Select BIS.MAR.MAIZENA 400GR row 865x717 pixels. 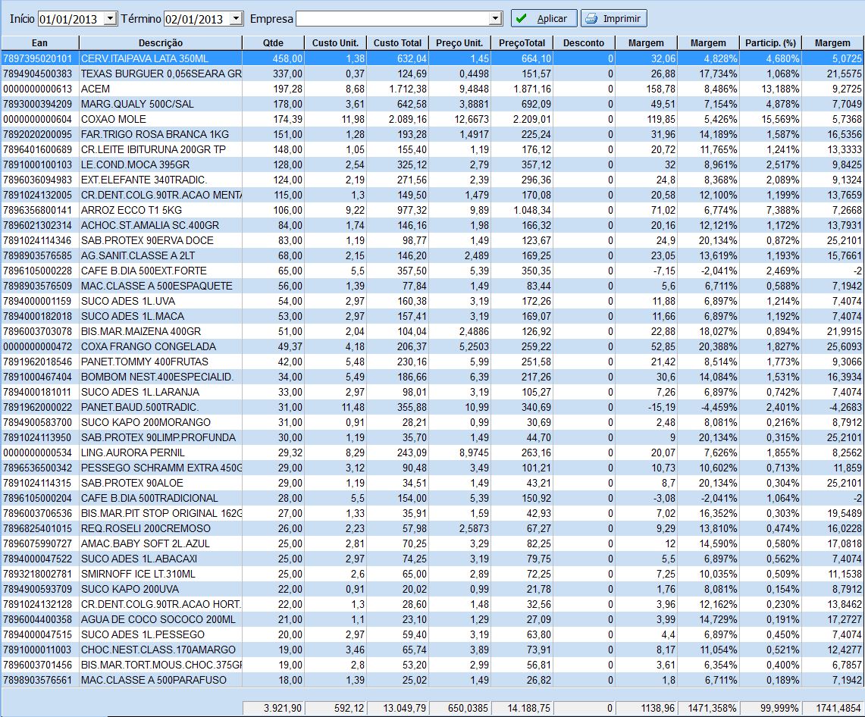(432, 331)
